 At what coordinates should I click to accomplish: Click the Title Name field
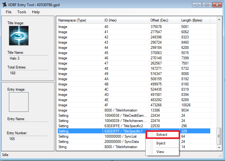(28, 58)
